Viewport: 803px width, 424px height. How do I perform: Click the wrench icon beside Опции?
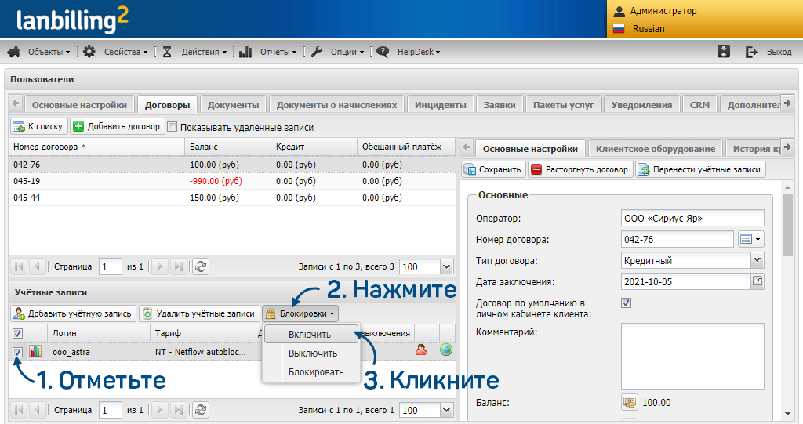pyautogui.click(x=317, y=52)
